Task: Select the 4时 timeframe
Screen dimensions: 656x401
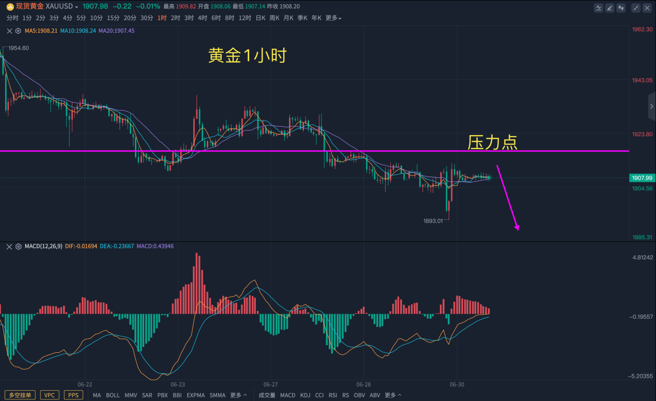Action: (x=203, y=18)
